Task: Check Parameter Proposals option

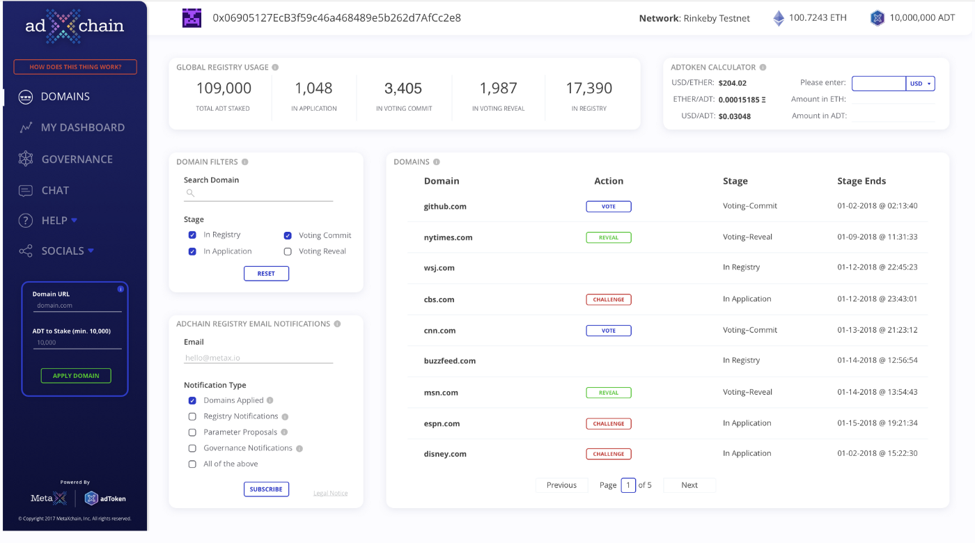Action: click(192, 432)
